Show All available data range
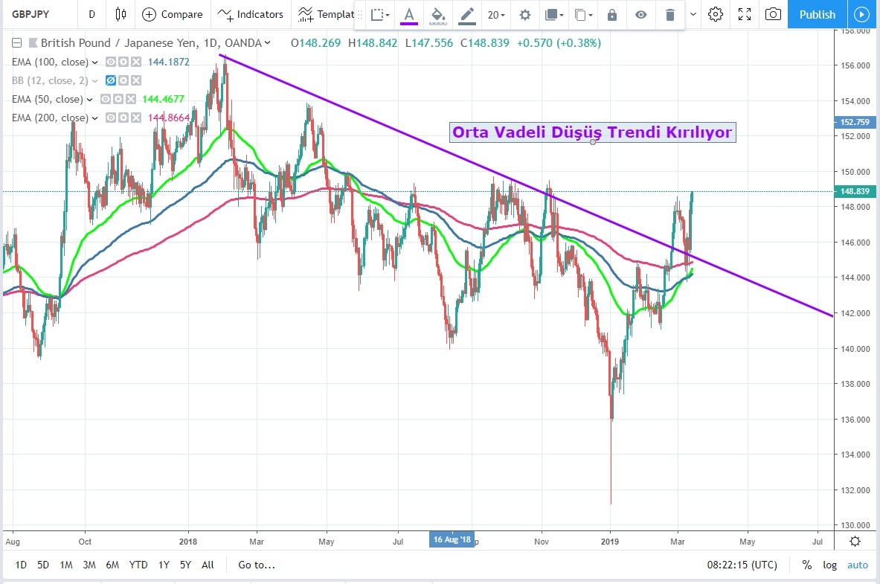880x584 pixels. 208,565
